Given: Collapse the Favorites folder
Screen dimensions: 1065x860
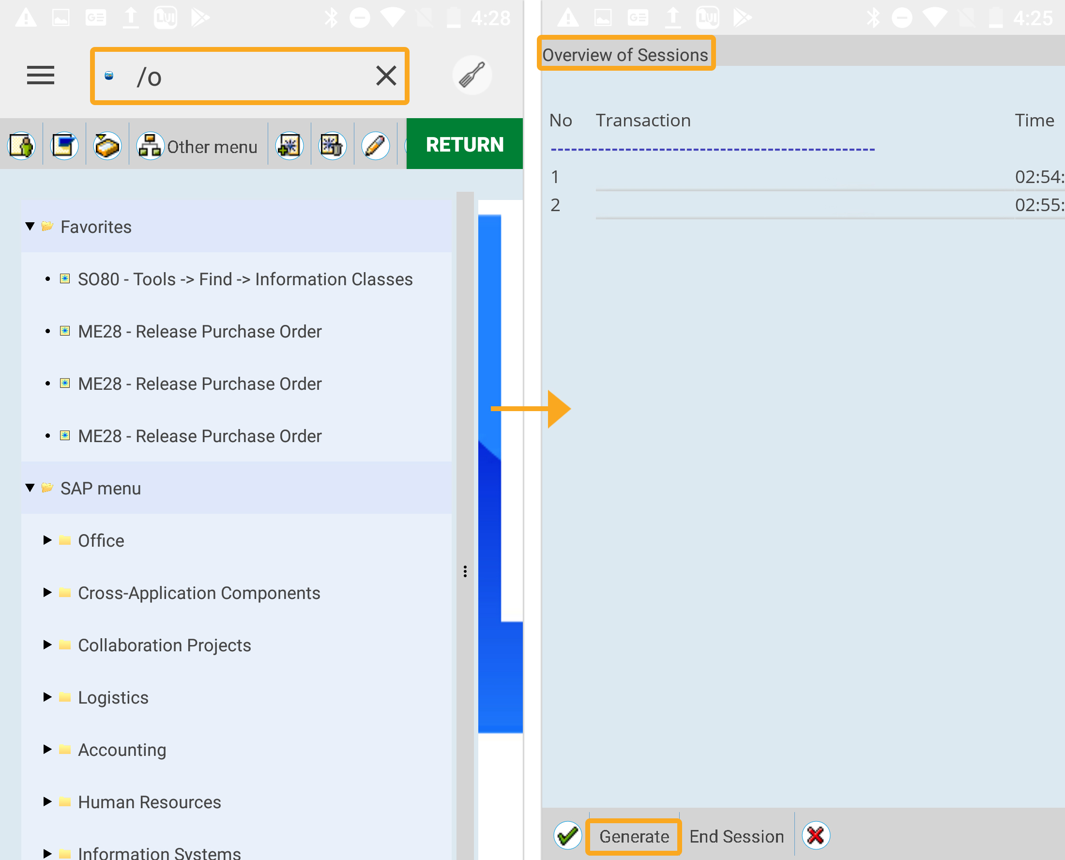Looking at the screenshot, I should [30, 227].
